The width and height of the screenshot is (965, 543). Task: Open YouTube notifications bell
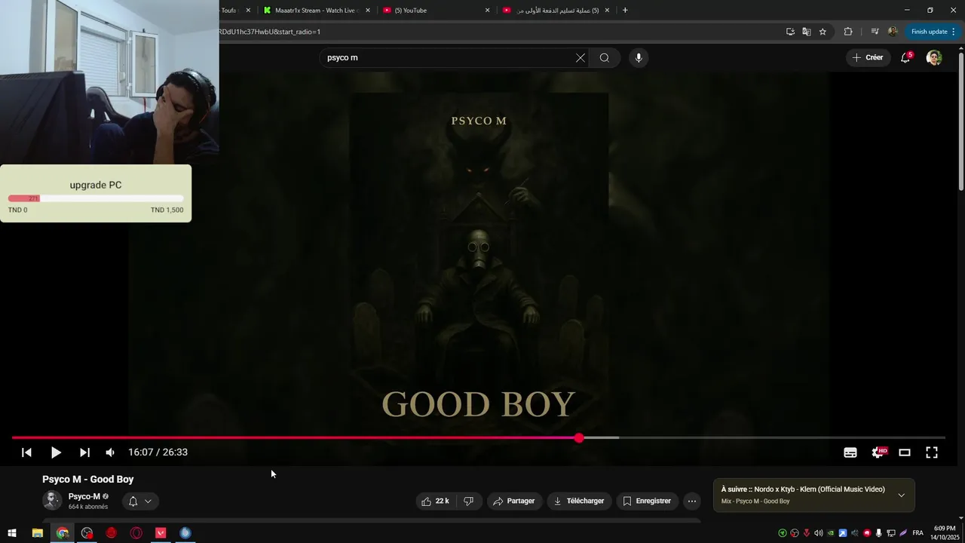click(905, 58)
